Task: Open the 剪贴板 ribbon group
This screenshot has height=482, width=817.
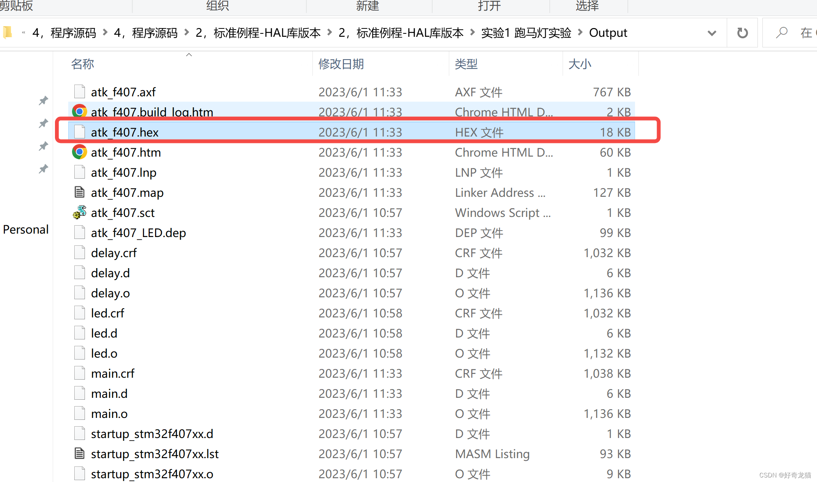Action: pos(16,6)
